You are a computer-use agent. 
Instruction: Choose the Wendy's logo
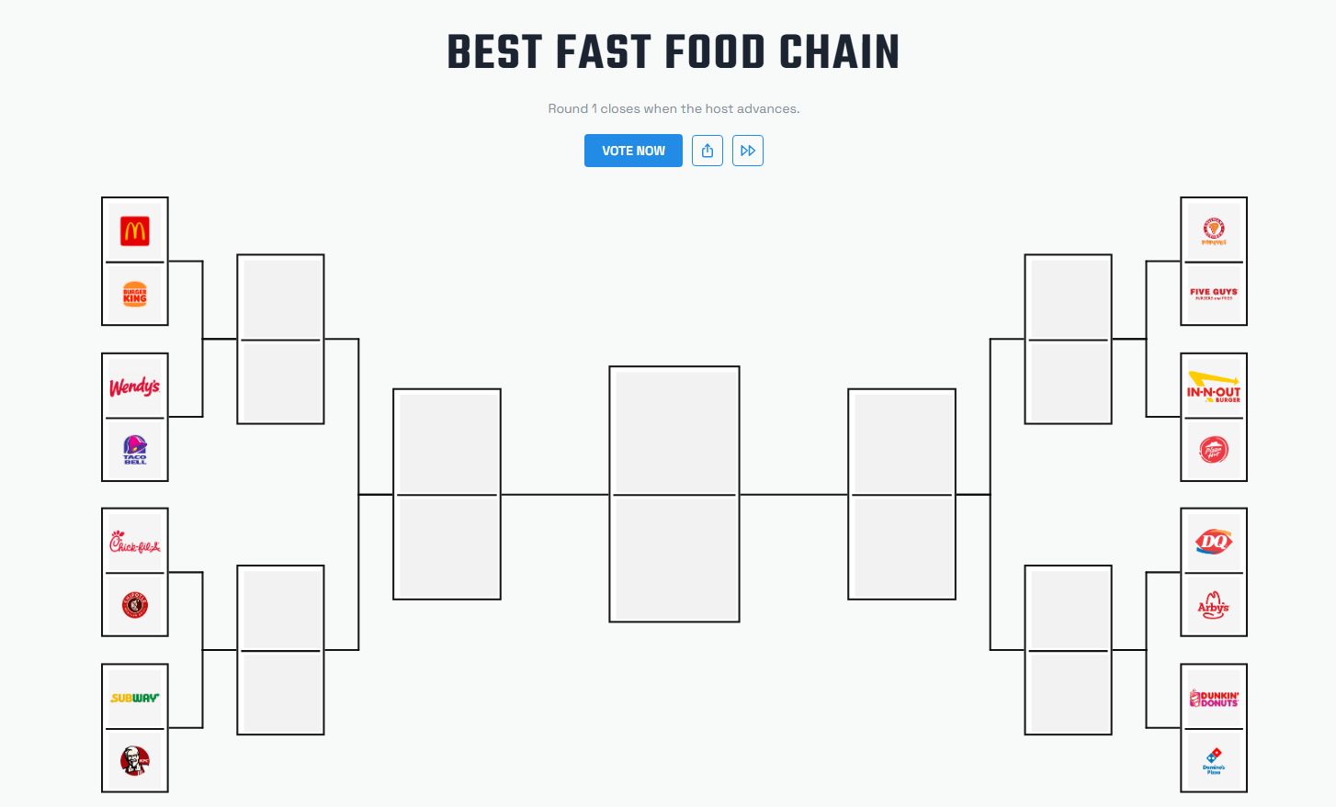click(135, 385)
